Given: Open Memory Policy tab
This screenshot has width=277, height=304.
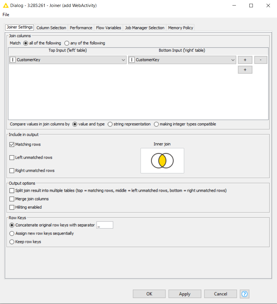Looking at the screenshot, I should 181,28.
